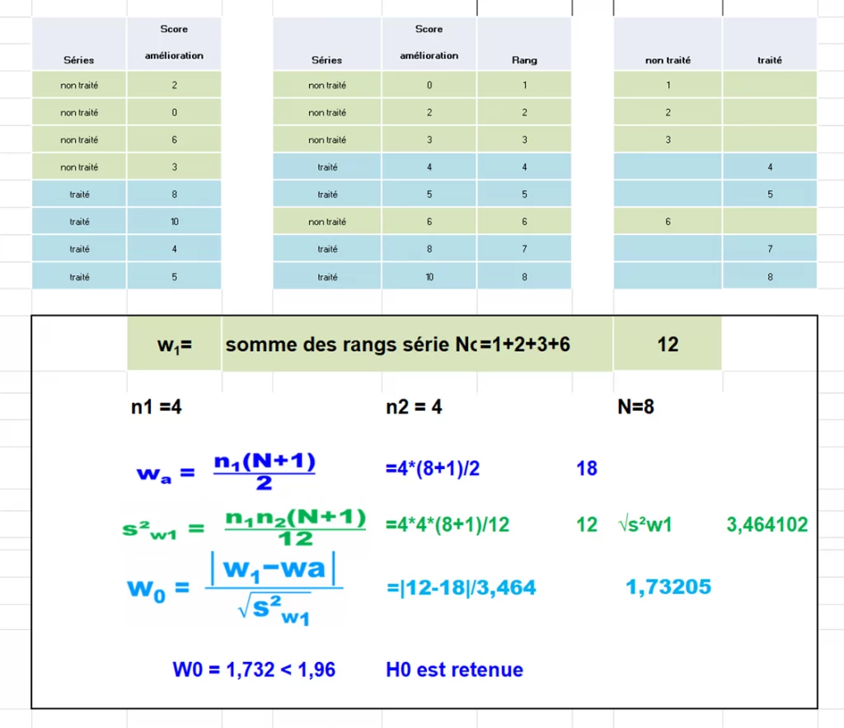The width and height of the screenshot is (844, 728).
Task: Select rank 4 under the rank-split 'traité' column
Action: (x=770, y=167)
